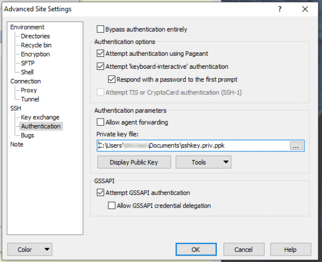
Task: Click the Display Public Key button
Action: (134, 162)
